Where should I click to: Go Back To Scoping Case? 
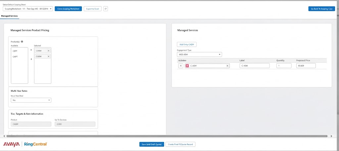pos(322,9)
